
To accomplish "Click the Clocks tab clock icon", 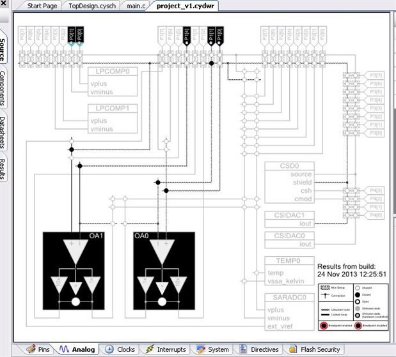I will [x=109, y=349].
